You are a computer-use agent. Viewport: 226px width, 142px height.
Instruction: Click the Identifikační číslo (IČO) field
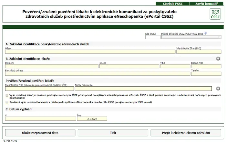click(199, 52)
